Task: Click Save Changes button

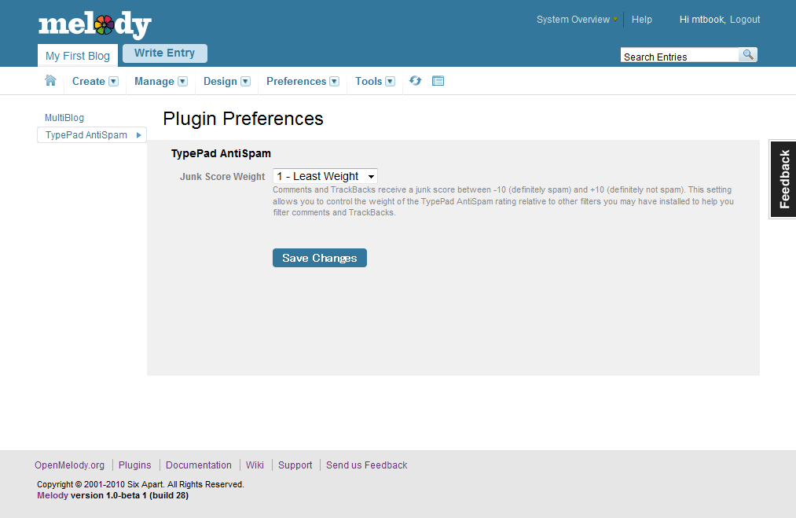Action: tap(320, 258)
